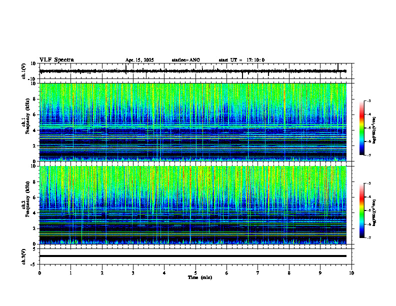Click the ch.3 (V) flat line trace

click(x=193, y=256)
